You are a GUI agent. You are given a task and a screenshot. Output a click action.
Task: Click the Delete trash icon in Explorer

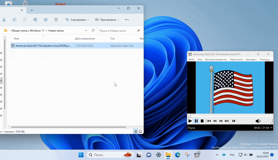click(x=56, y=20)
